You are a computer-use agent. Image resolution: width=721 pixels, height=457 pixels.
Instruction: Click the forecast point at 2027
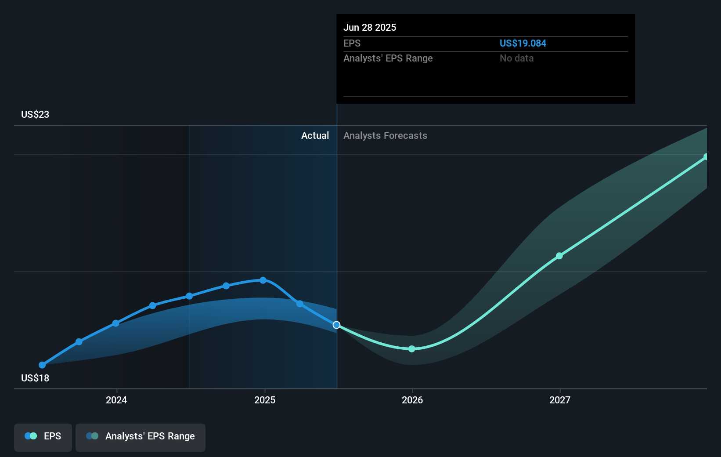[x=559, y=256]
